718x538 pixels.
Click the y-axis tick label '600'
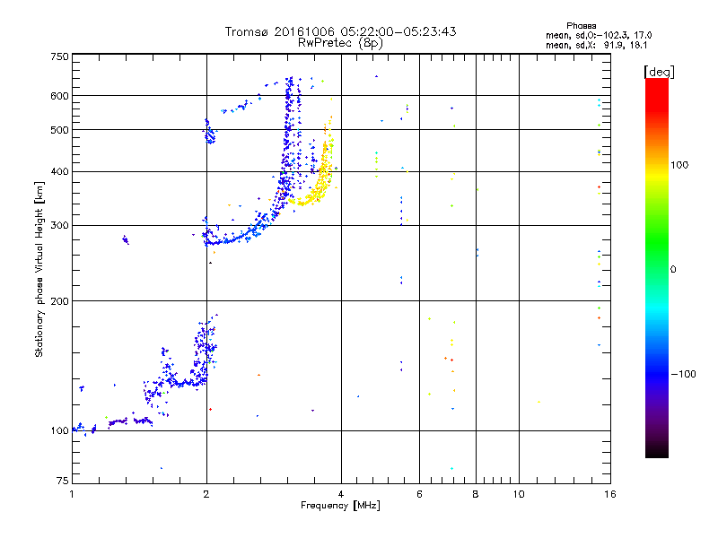point(59,96)
